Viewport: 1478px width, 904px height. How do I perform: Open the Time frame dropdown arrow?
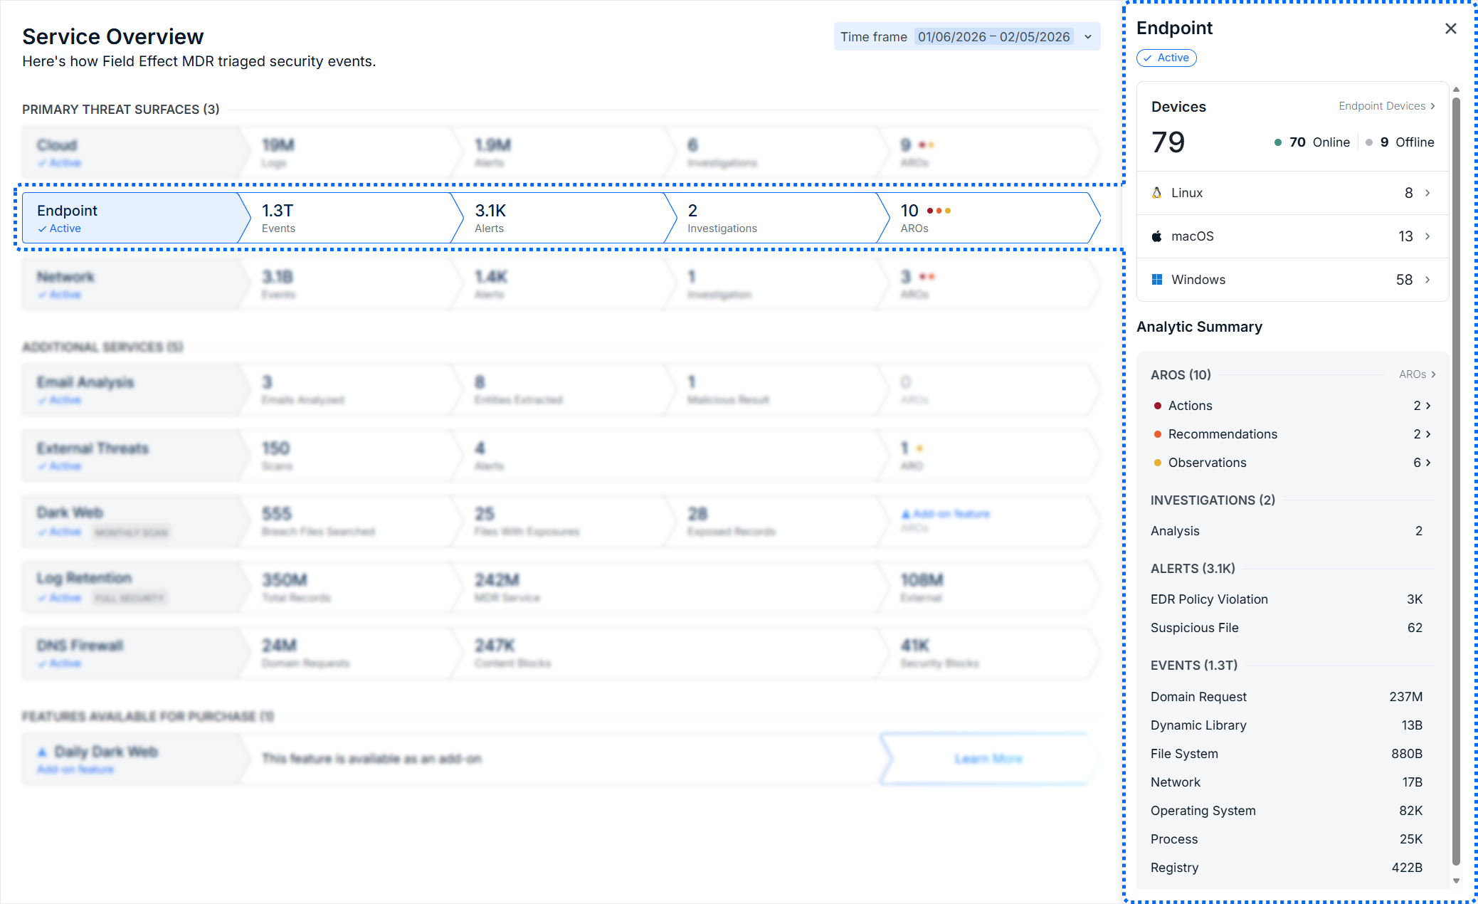pyautogui.click(x=1087, y=37)
